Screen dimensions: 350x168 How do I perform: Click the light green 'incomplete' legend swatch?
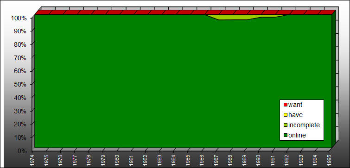285,125
